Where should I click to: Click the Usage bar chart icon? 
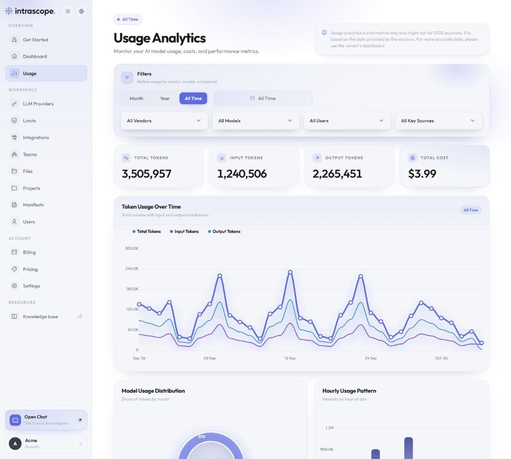[x=14, y=73]
